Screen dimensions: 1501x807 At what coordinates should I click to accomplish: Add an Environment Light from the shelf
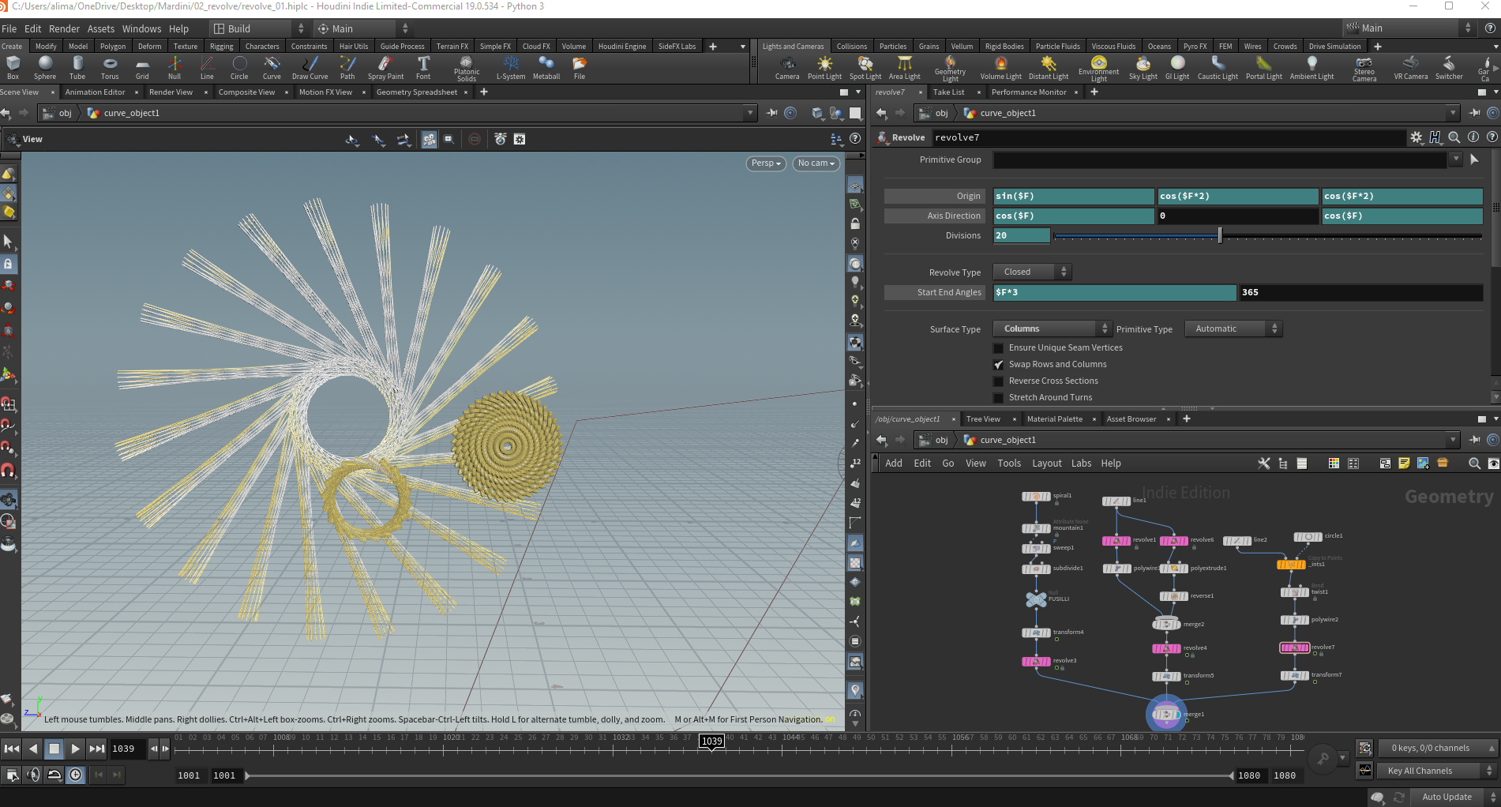[x=1098, y=68]
